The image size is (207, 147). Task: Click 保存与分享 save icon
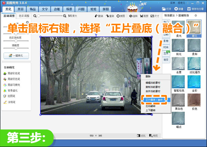189,9
